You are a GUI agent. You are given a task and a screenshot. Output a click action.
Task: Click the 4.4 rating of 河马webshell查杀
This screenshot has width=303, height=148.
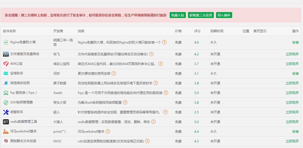pyautogui.click(x=196, y=131)
